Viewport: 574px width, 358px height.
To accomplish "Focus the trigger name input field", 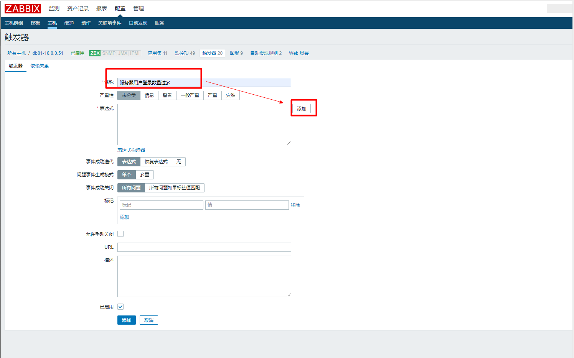I will click(x=204, y=82).
